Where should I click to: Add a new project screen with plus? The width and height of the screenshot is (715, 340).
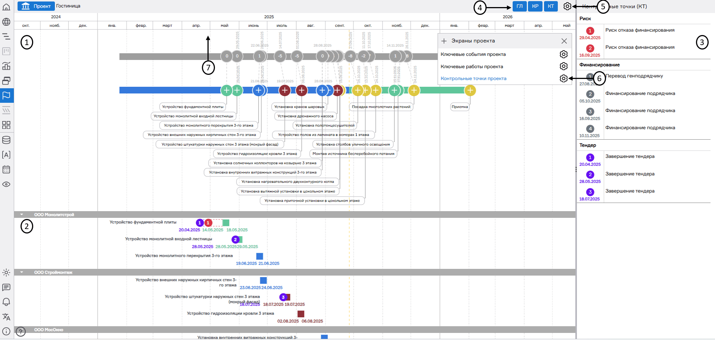point(444,41)
